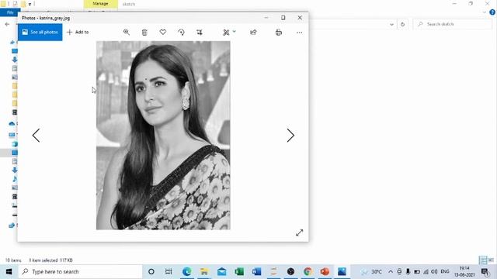Open File Explorer help question mark

click(x=492, y=12)
